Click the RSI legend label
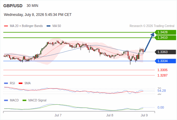 (x=12, y=83)
